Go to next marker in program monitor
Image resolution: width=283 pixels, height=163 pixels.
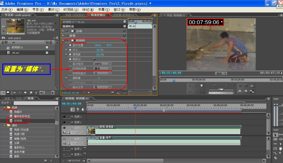click(x=233, y=86)
